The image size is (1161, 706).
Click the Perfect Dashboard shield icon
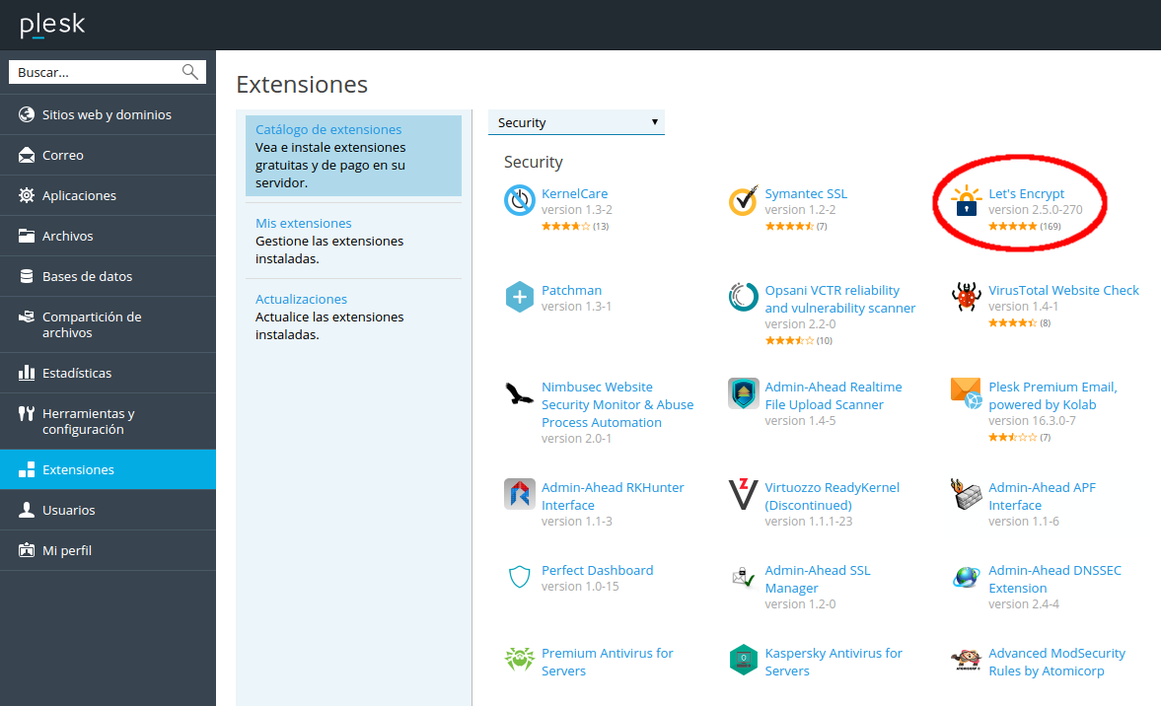(519, 577)
